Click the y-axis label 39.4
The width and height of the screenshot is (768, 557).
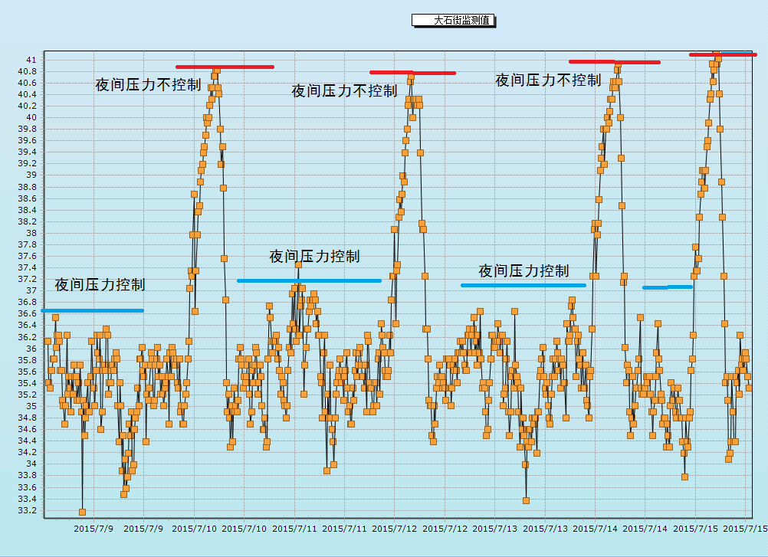point(28,152)
